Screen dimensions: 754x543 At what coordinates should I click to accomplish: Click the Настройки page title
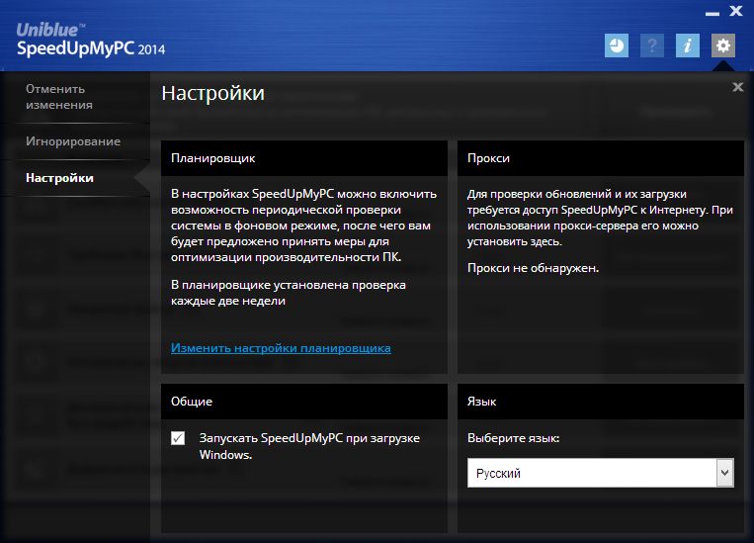click(x=213, y=93)
